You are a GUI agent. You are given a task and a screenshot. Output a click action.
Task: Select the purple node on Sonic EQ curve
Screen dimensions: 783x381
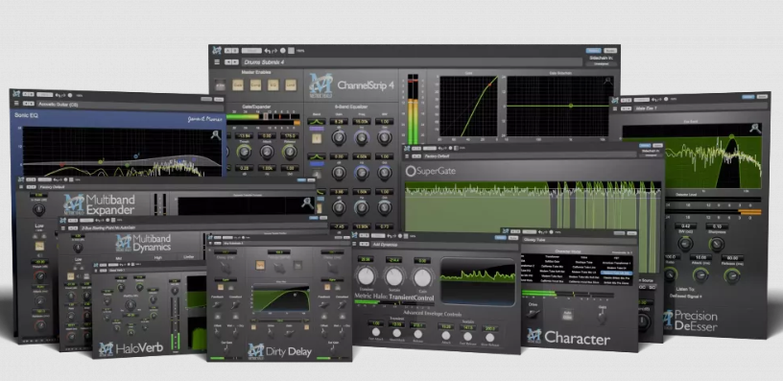pos(194,158)
